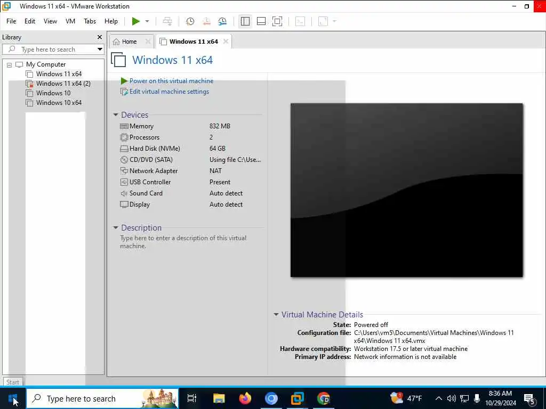
Task: Click the USB Controller device row
Action: (190, 182)
